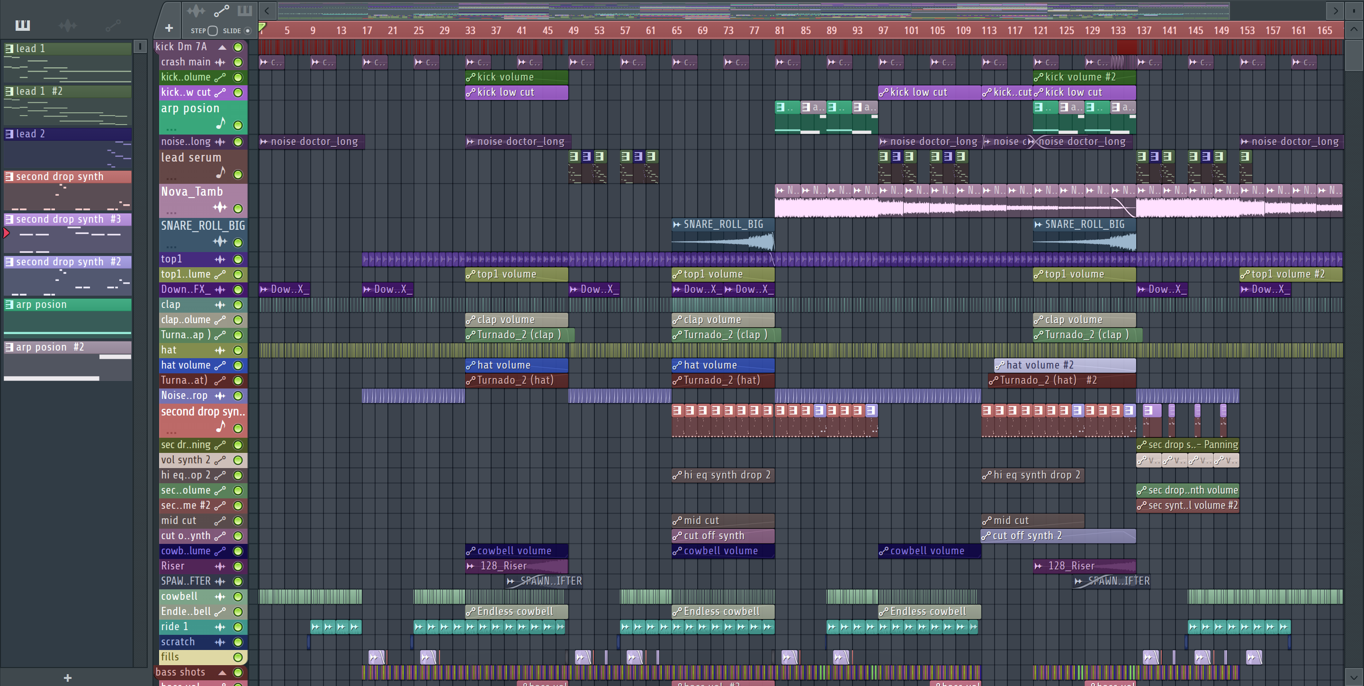Click clap track audio icon
1364x686 pixels.
(x=220, y=305)
